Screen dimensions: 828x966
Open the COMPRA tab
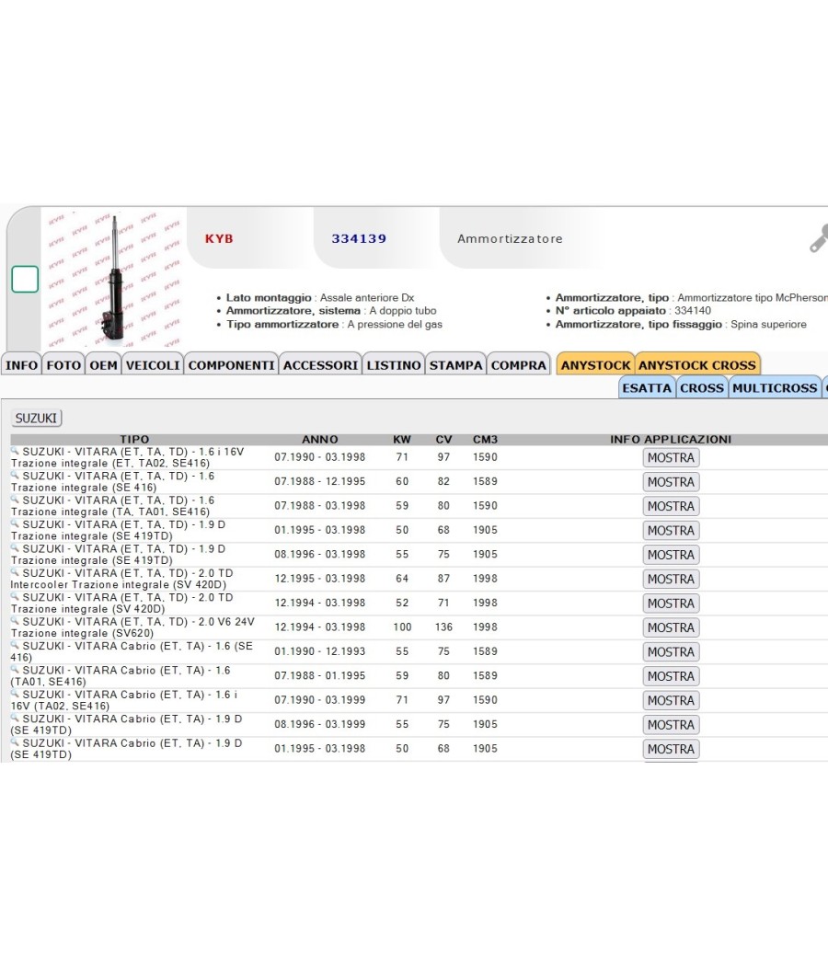click(x=519, y=364)
